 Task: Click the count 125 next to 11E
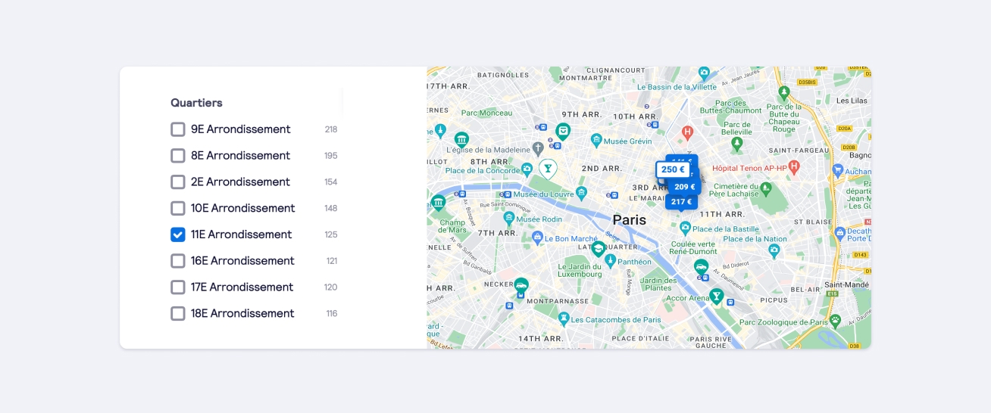[x=331, y=234]
